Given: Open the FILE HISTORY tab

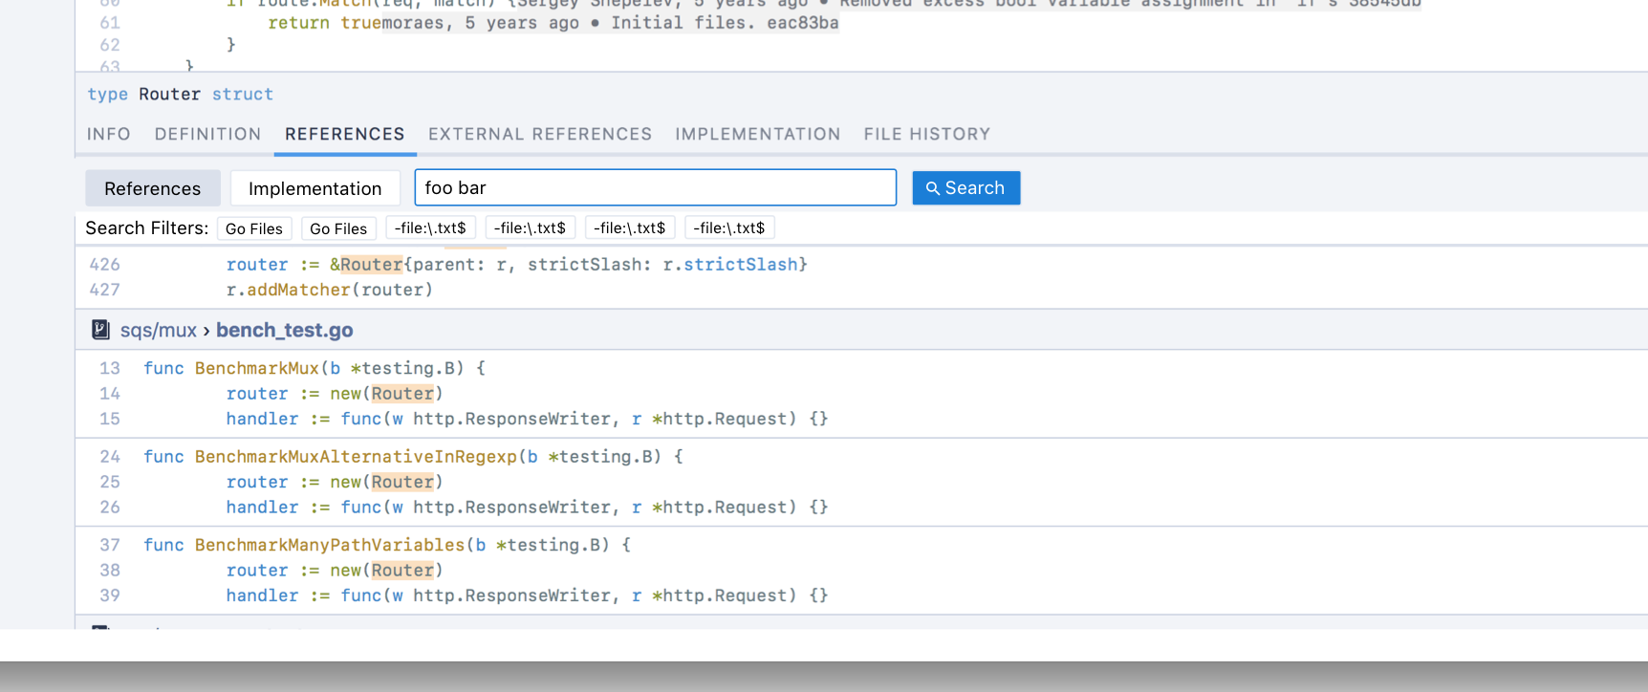Looking at the screenshot, I should pos(927,134).
